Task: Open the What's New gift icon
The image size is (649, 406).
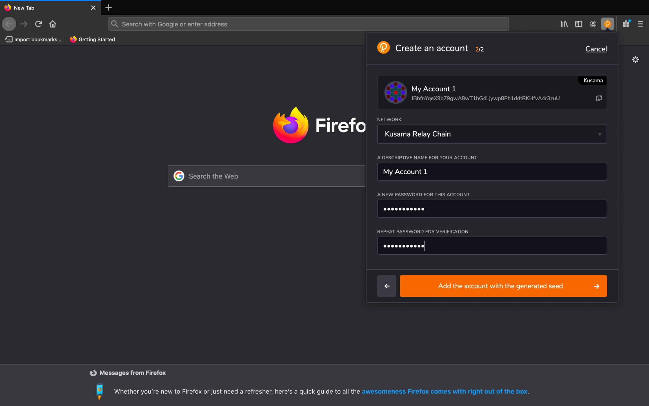Action: coord(626,24)
